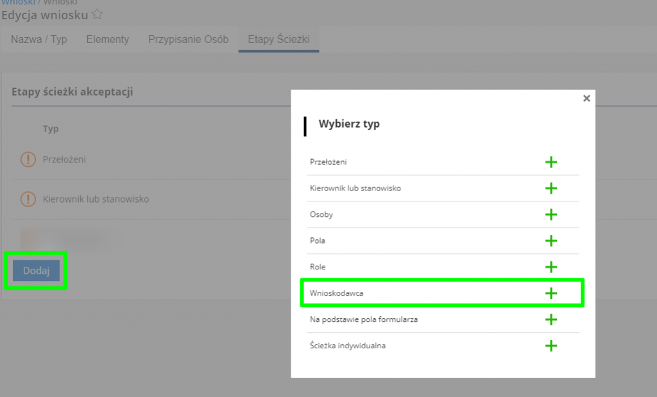657x397 pixels.
Task: Click the plus icon beside Role
Action: click(551, 267)
